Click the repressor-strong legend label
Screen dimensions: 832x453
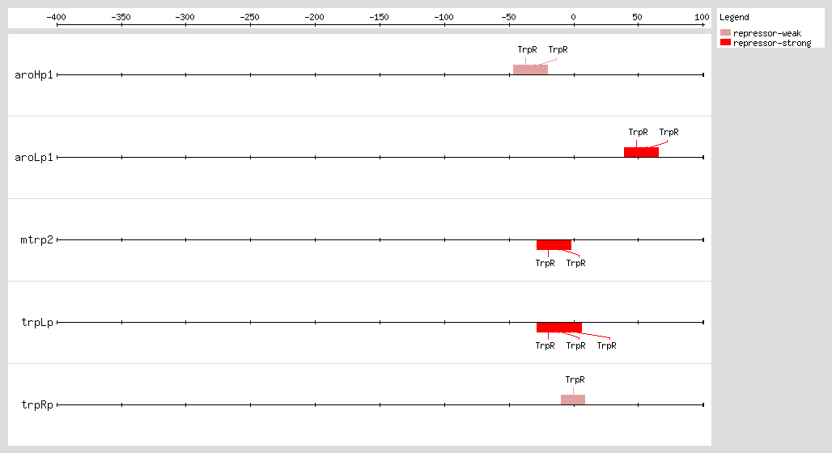pyautogui.click(x=772, y=43)
